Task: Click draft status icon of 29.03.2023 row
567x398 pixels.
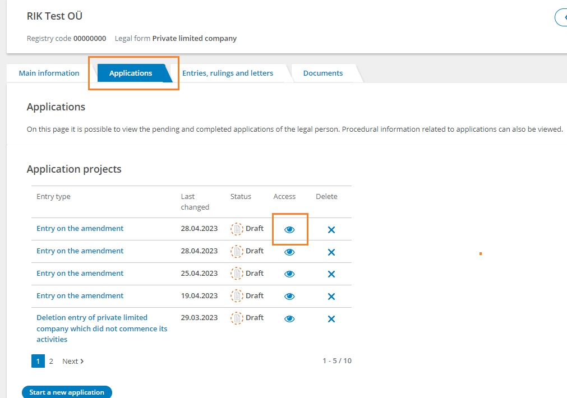Action: [237, 318]
